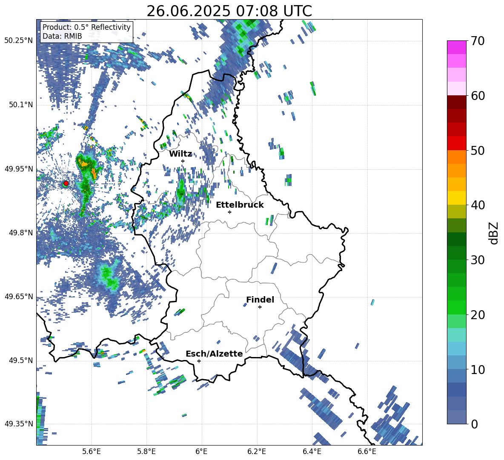Click the 6°E longitude label
This screenshot has width=504, height=460.
click(x=201, y=451)
